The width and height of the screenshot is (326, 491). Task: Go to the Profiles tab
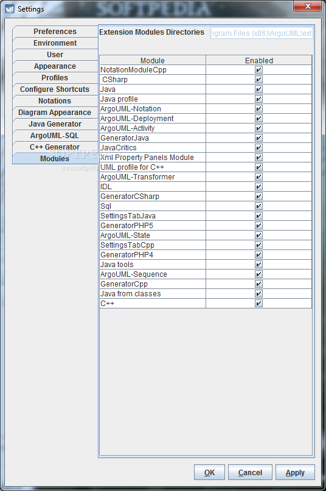(55, 78)
